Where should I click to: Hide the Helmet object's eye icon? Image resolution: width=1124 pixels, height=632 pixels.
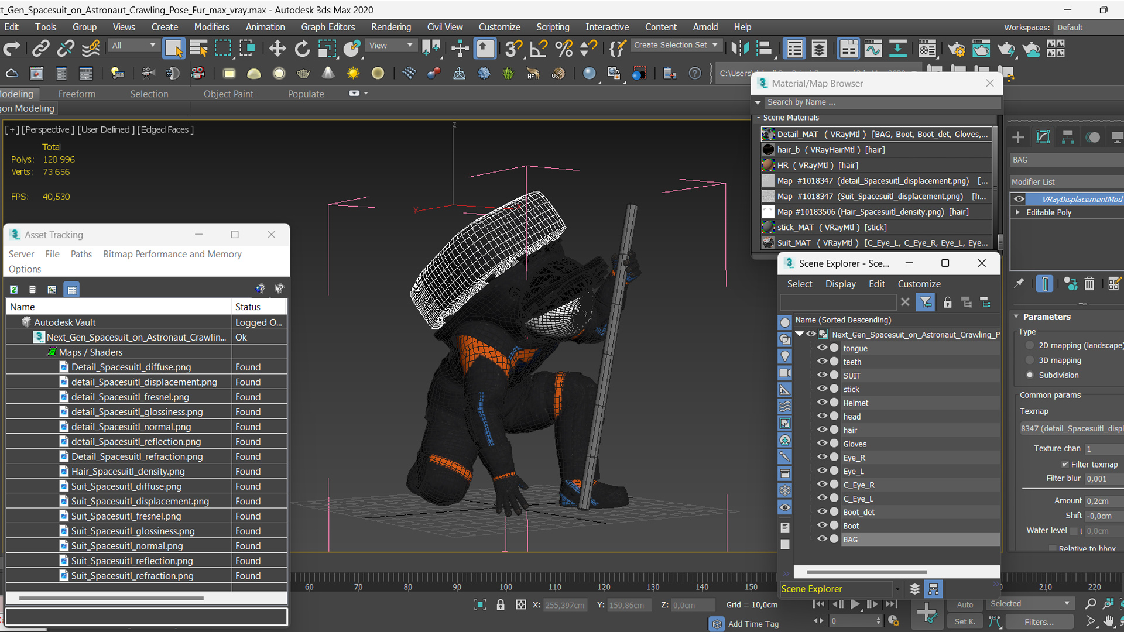click(822, 403)
